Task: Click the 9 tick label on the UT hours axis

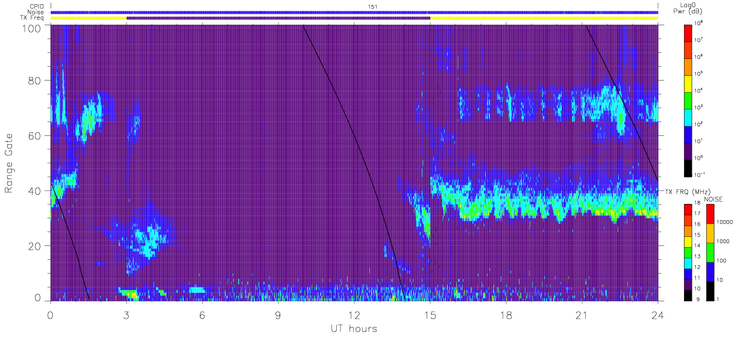Action: click(x=278, y=315)
